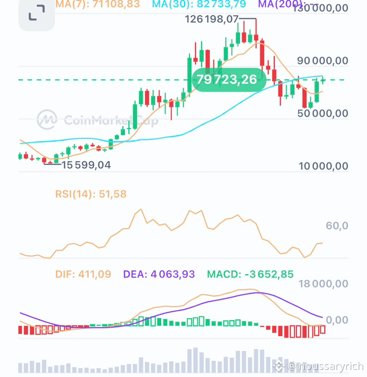Click the 10 000,00 price axis label

(x=324, y=166)
